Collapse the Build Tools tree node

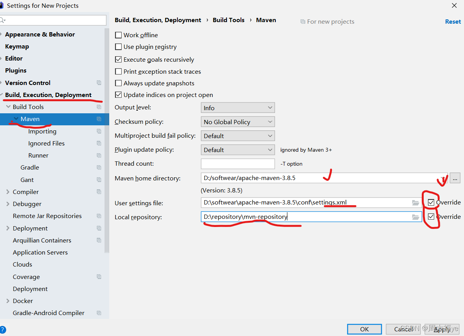click(8, 107)
